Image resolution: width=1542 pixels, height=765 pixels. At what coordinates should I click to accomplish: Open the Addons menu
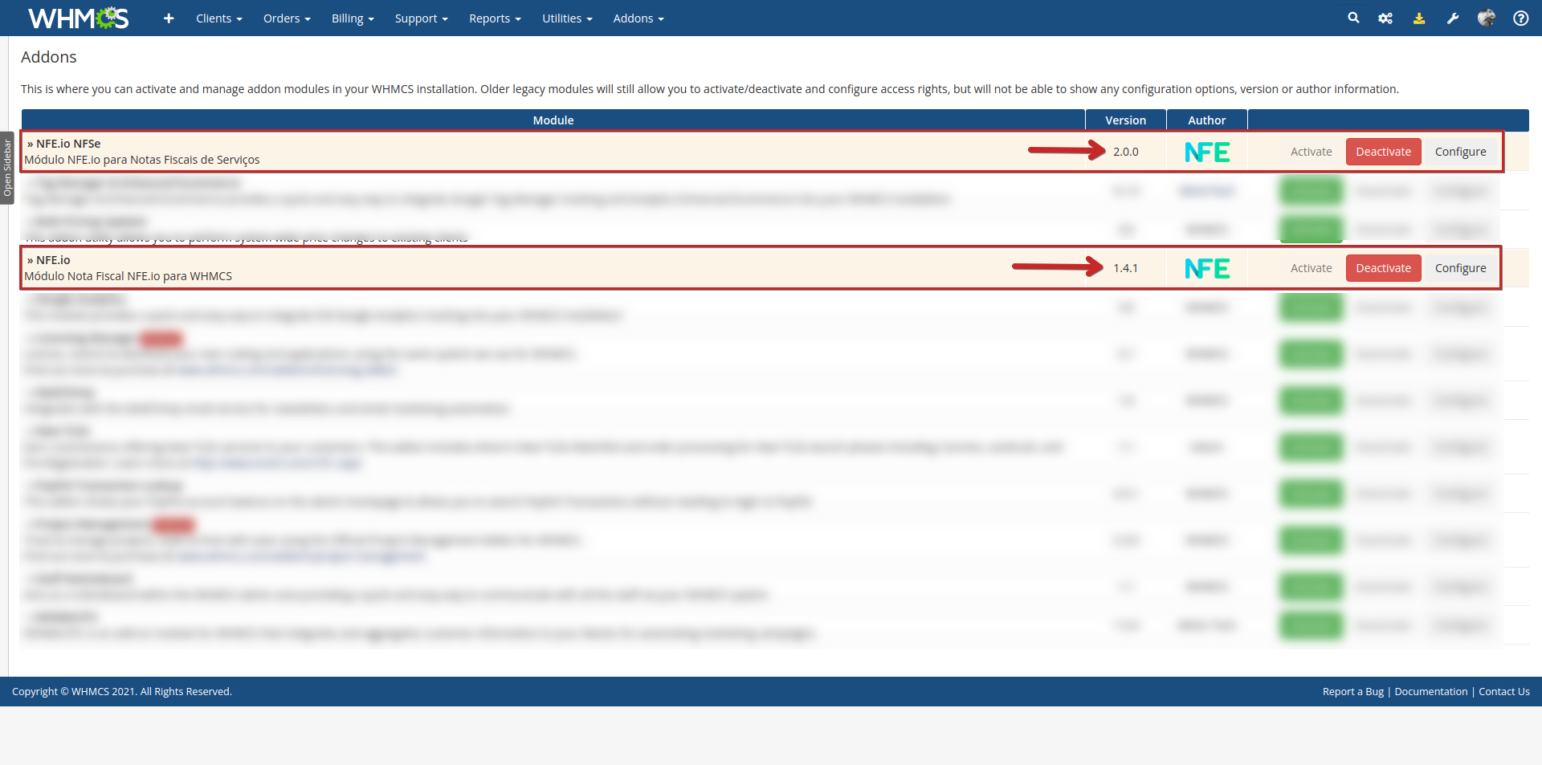(x=638, y=18)
